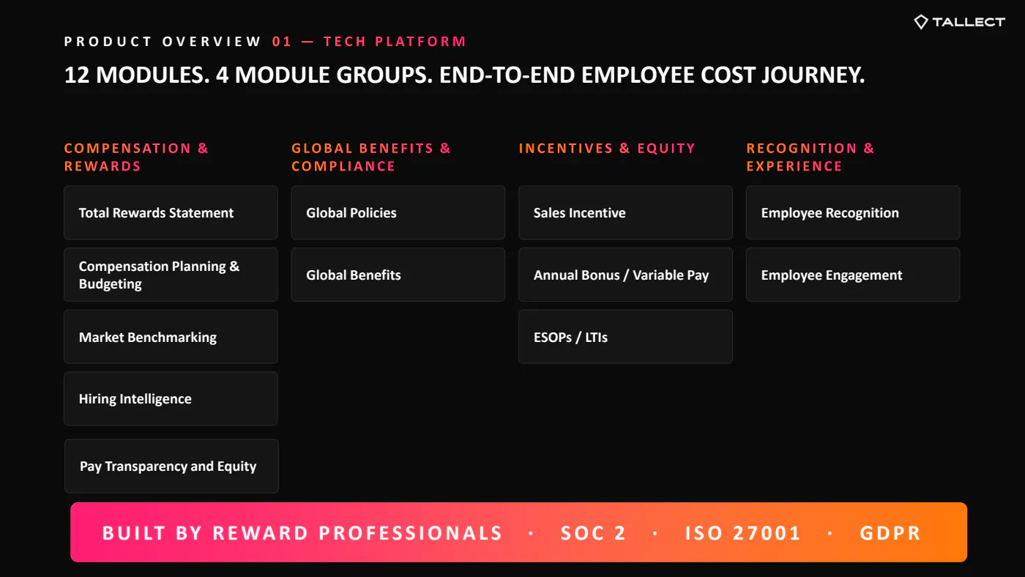This screenshot has height=577, width=1025.
Task: Open Annual Bonus / Variable Pay card
Action: [625, 275]
